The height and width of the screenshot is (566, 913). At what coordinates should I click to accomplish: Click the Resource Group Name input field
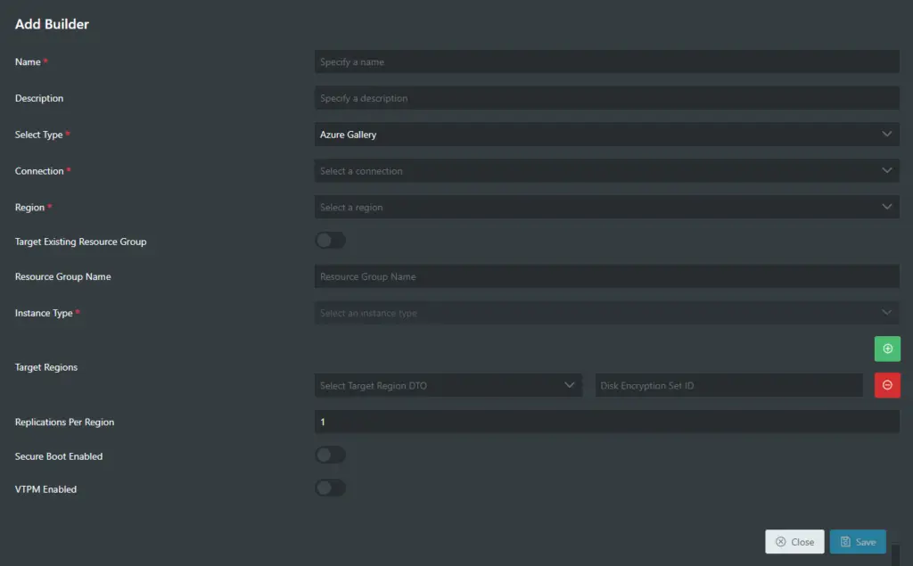click(606, 276)
